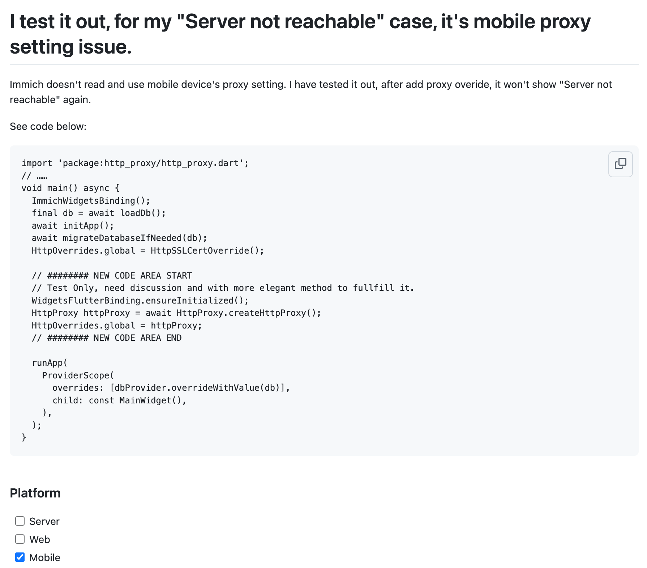Click the "Server not reachable" title heading
Viewport: 647px width, 568px height.
click(300, 34)
